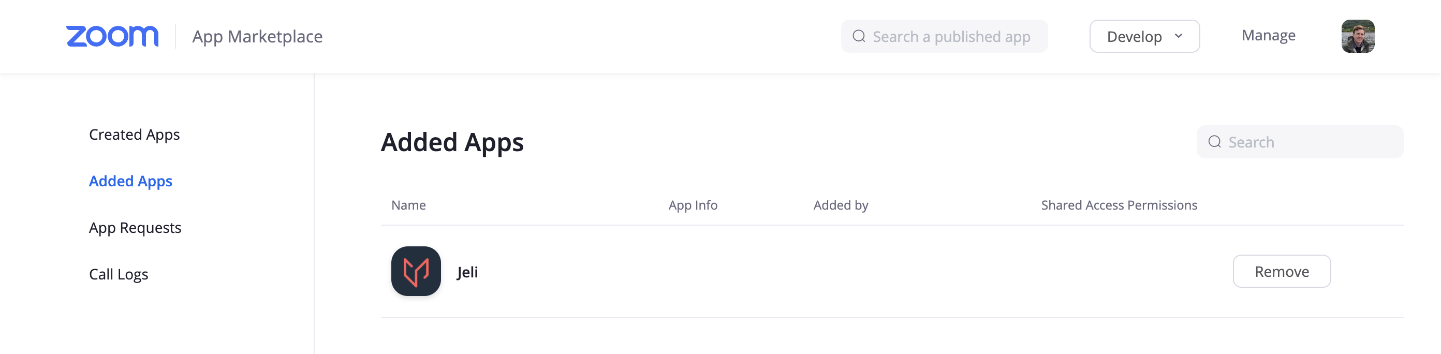
Task: Open the user profile avatar
Action: (x=1358, y=36)
